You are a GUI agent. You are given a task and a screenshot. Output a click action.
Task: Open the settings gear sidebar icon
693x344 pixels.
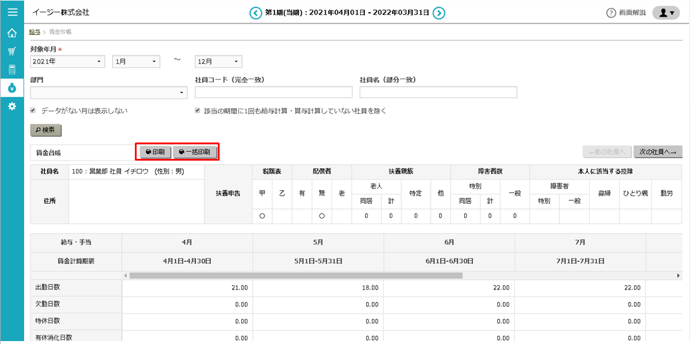click(12, 106)
